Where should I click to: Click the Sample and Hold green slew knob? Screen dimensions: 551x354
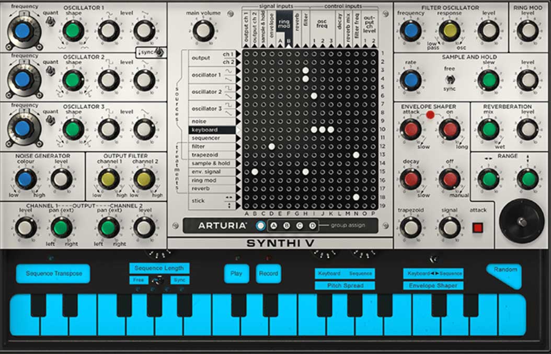pyautogui.click(x=488, y=80)
